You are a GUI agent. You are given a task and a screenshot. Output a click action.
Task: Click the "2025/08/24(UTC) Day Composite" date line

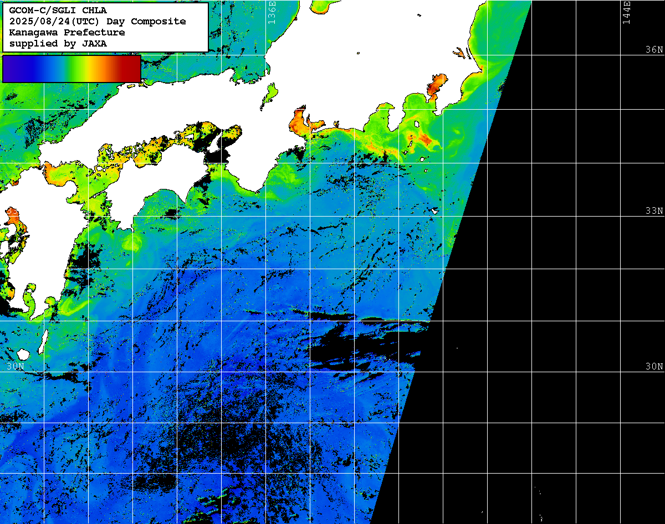pyautogui.click(x=98, y=21)
